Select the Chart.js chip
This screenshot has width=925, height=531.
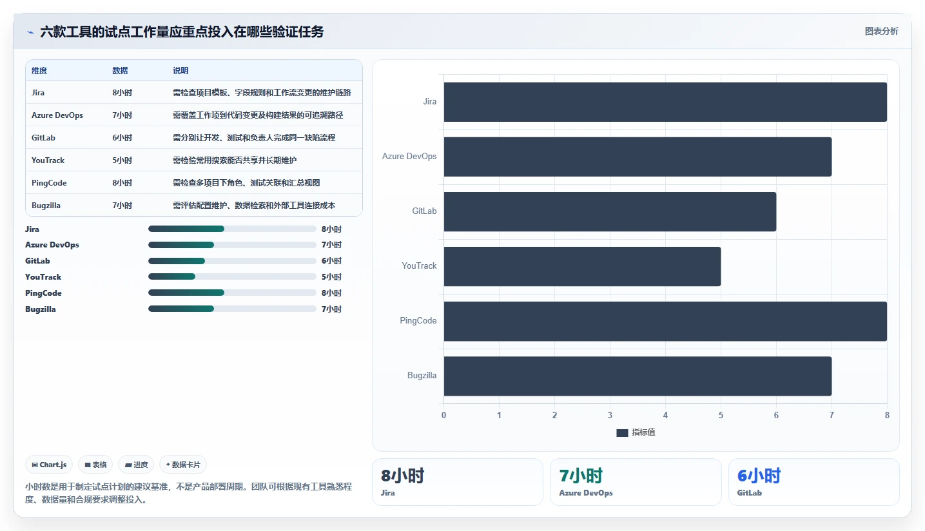pyautogui.click(x=49, y=465)
